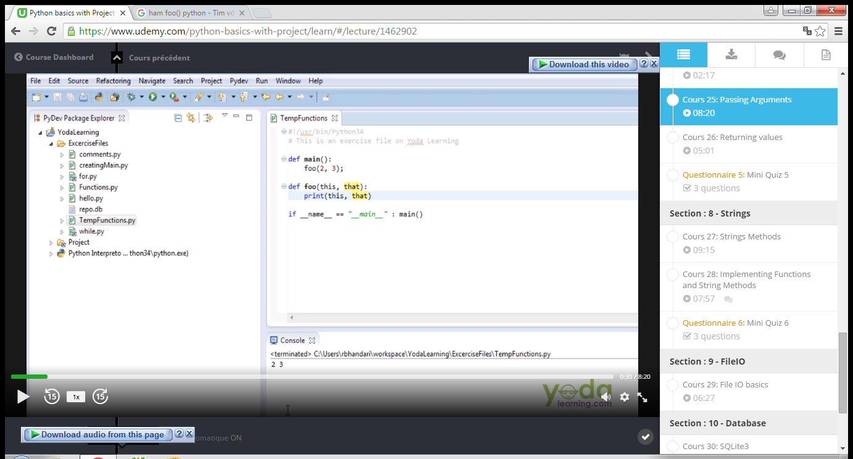Screen dimensions: 853x459
Task: Expand Python Interpreter node in Eclipse tree
Action: [x=51, y=254]
